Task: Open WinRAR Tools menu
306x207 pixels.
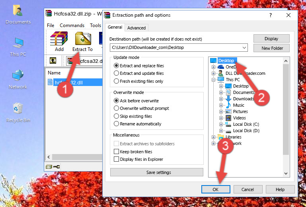Action: pyautogui.click(x=96, y=25)
